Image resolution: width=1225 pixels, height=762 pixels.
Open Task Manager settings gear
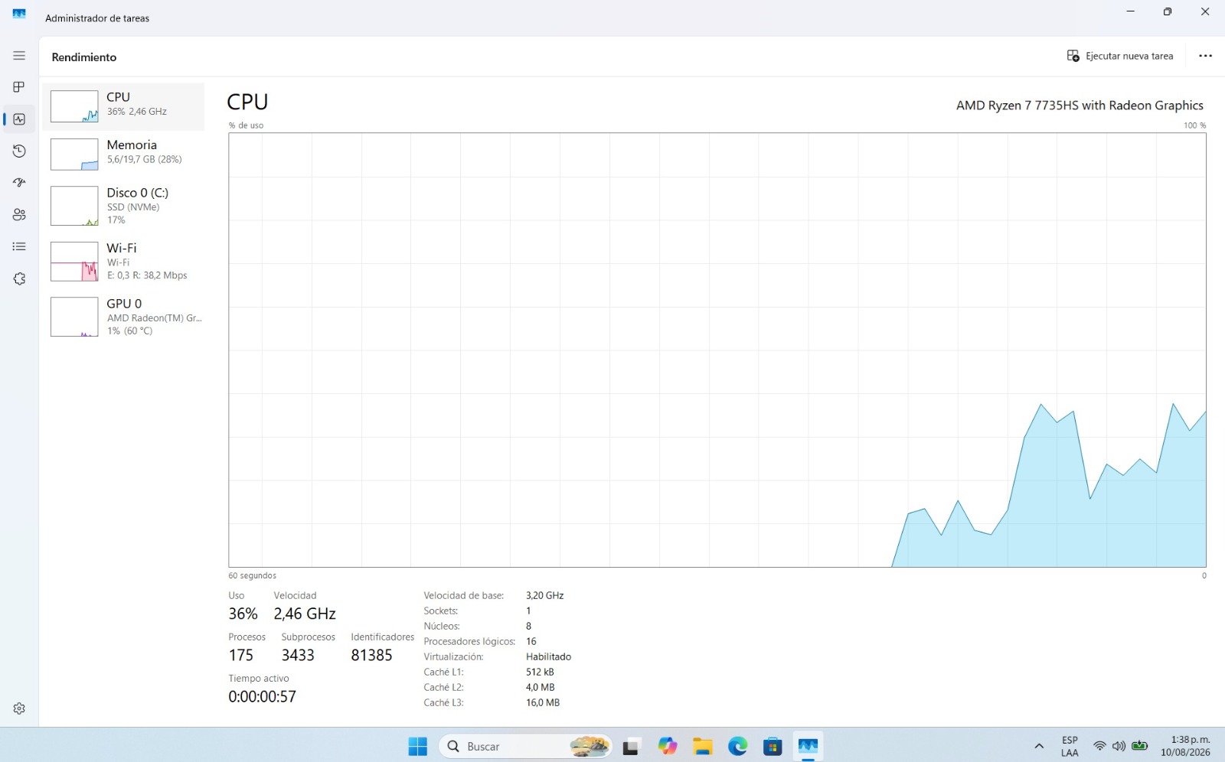click(x=19, y=708)
